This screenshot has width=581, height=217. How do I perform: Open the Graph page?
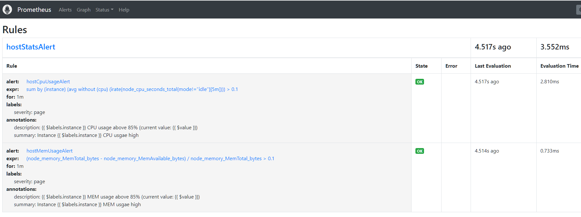[x=84, y=10]
